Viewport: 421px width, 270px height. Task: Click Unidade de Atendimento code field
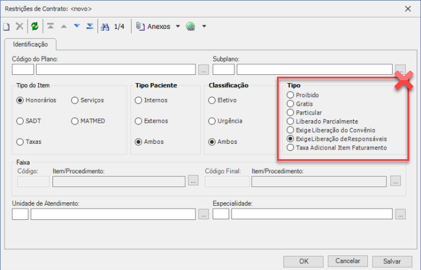pos(20,214)
